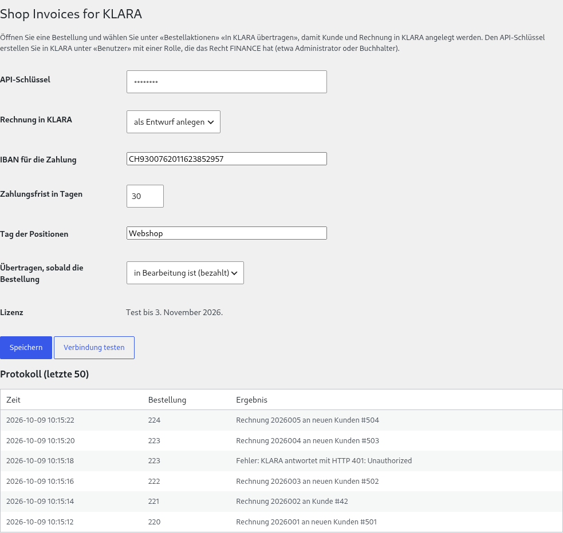This screenshot has width=563, height=533.
Task: Open the 'als Entwurf anlegen' dropdown
Action: (x=174, y=122)
